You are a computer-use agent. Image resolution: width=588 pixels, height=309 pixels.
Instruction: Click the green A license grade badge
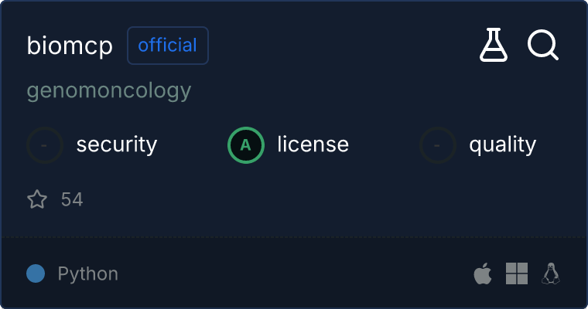(x=246, y=144)
